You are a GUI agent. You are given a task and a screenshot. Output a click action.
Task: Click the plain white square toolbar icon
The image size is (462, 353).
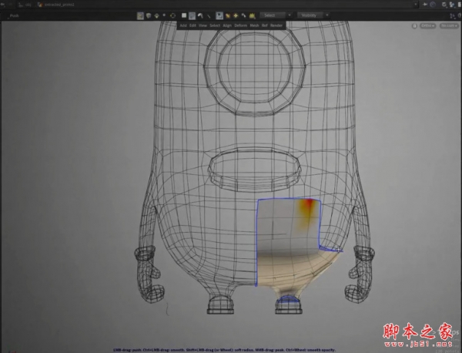point(184,15)
